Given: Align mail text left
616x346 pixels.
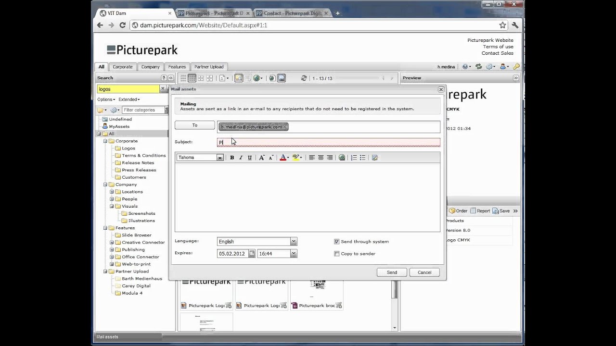Looking at the screenshot, I should [x=312, y=158].
